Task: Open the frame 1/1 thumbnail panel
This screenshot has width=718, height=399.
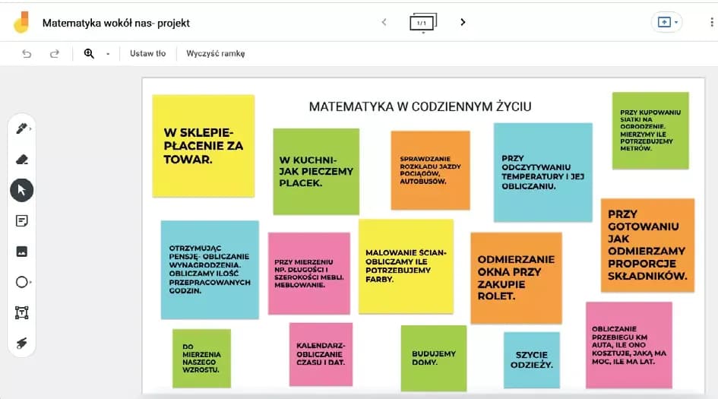Action: click(423, 23)
